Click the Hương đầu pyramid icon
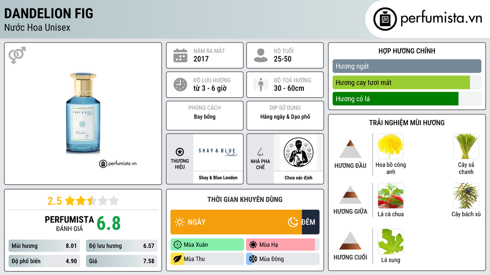The width and height of the screenshot is (490, 275). pyautogui.click(x=350, y=149)
